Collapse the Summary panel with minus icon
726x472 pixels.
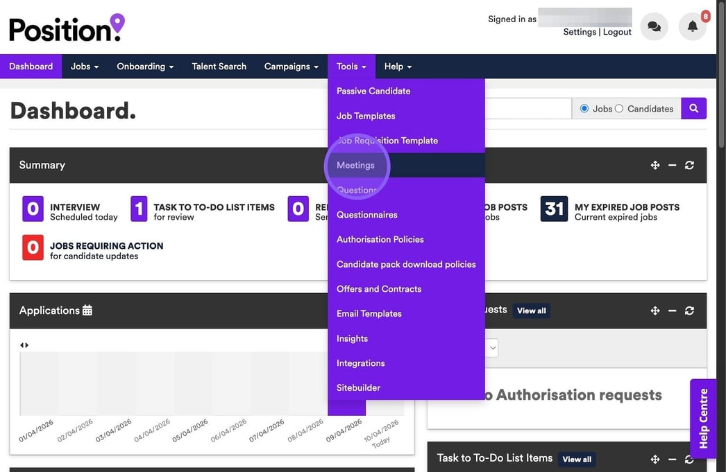(672, 165)
